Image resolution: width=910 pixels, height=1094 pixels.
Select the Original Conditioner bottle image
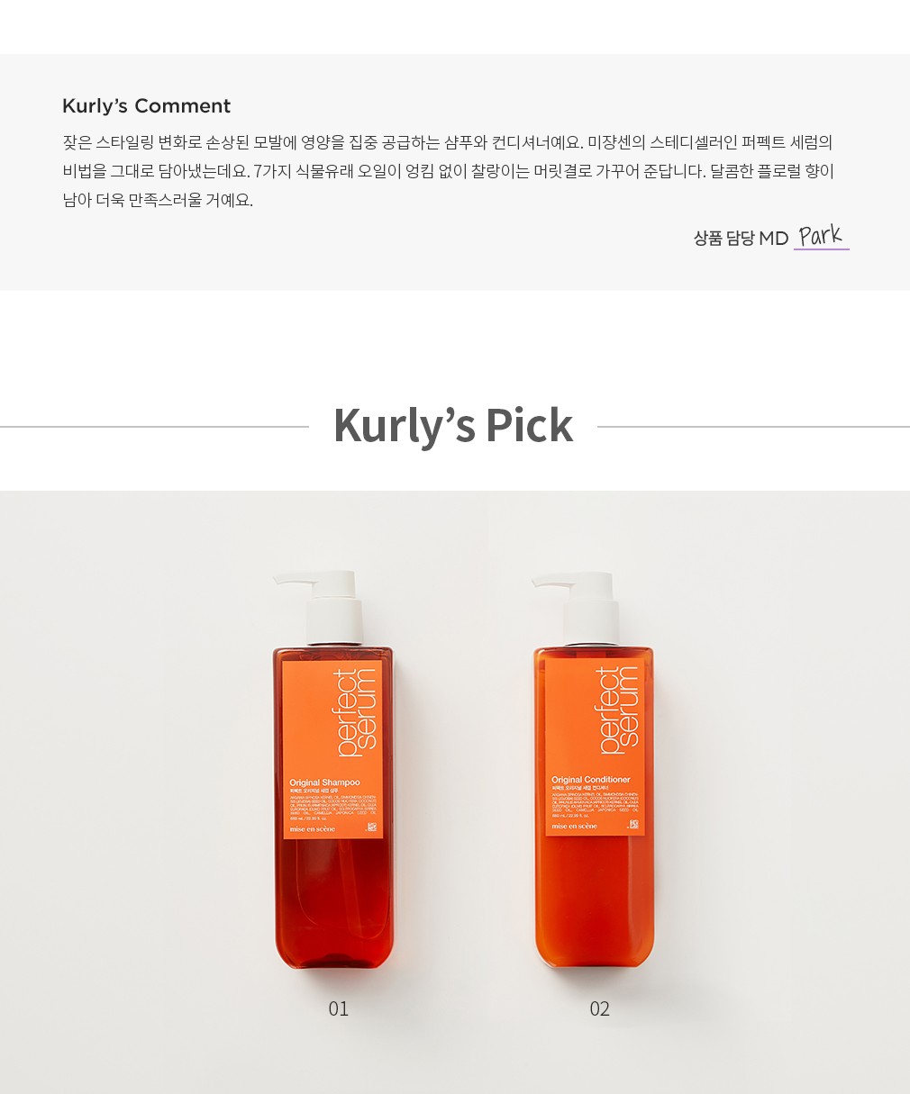tap(594, 770)
